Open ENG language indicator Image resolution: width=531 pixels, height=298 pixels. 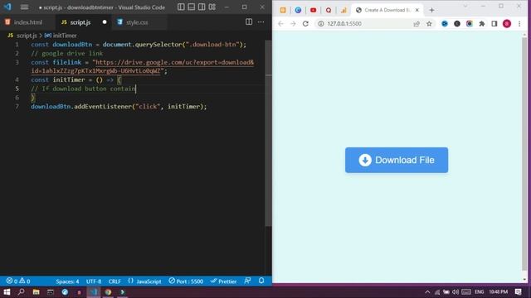click(480, 292)
